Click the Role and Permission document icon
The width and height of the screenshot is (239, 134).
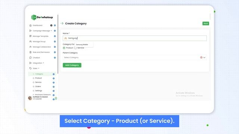(30, 52)
